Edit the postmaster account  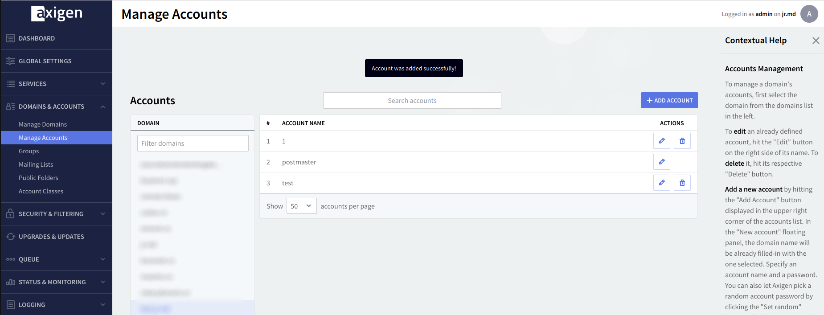pyautogui.click(x=662, y=162)
